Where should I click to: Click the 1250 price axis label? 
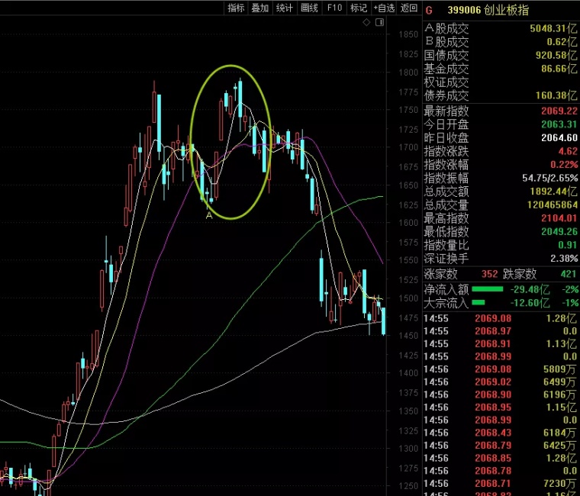click(x=408, y=486)
